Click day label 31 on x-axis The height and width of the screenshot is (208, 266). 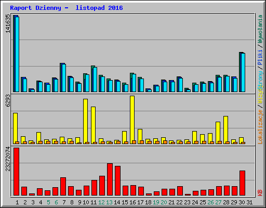pos(249,202)
